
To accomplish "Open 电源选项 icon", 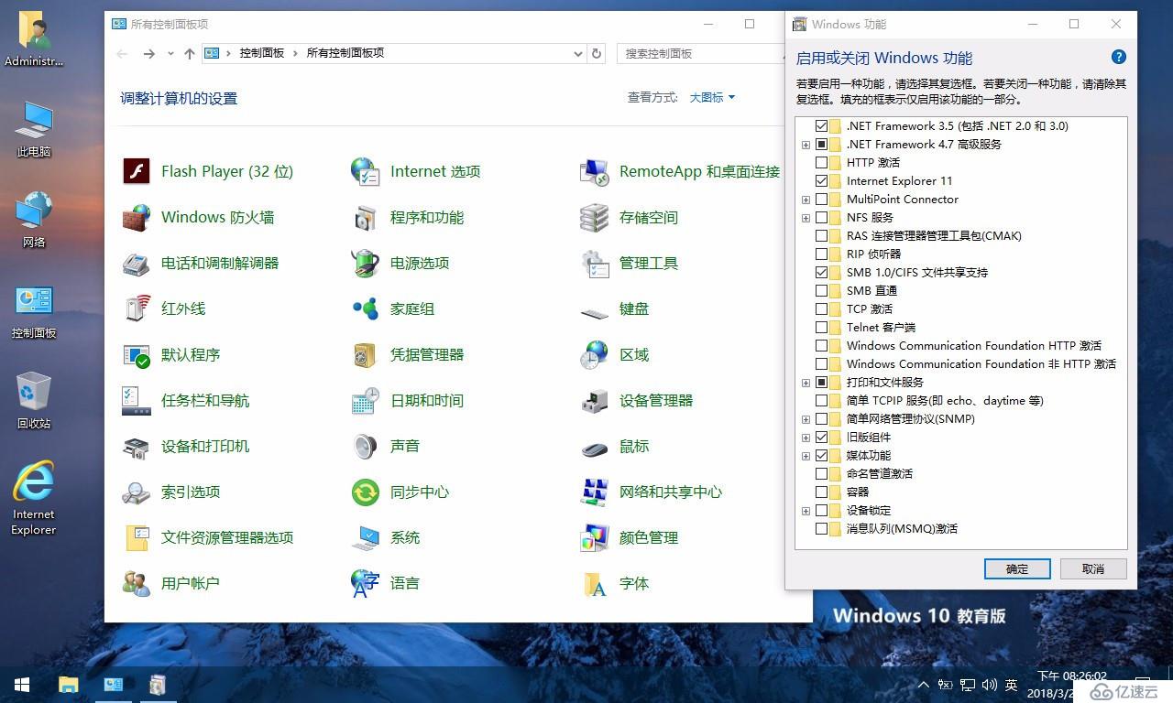I will 366,263.
